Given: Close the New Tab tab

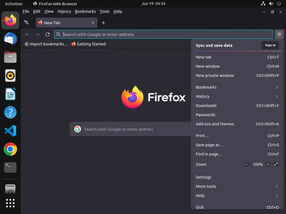Looking at the screenshot, I should (93, 23).
